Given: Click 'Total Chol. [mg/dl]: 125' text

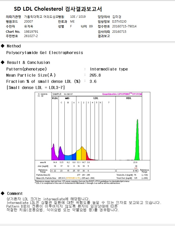Looking at the screenshot, I should coord(127,178).
